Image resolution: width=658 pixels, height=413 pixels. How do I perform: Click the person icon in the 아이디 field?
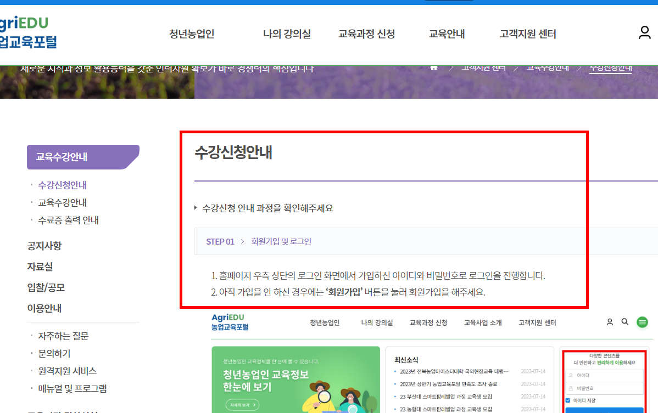tap(571, 375)
